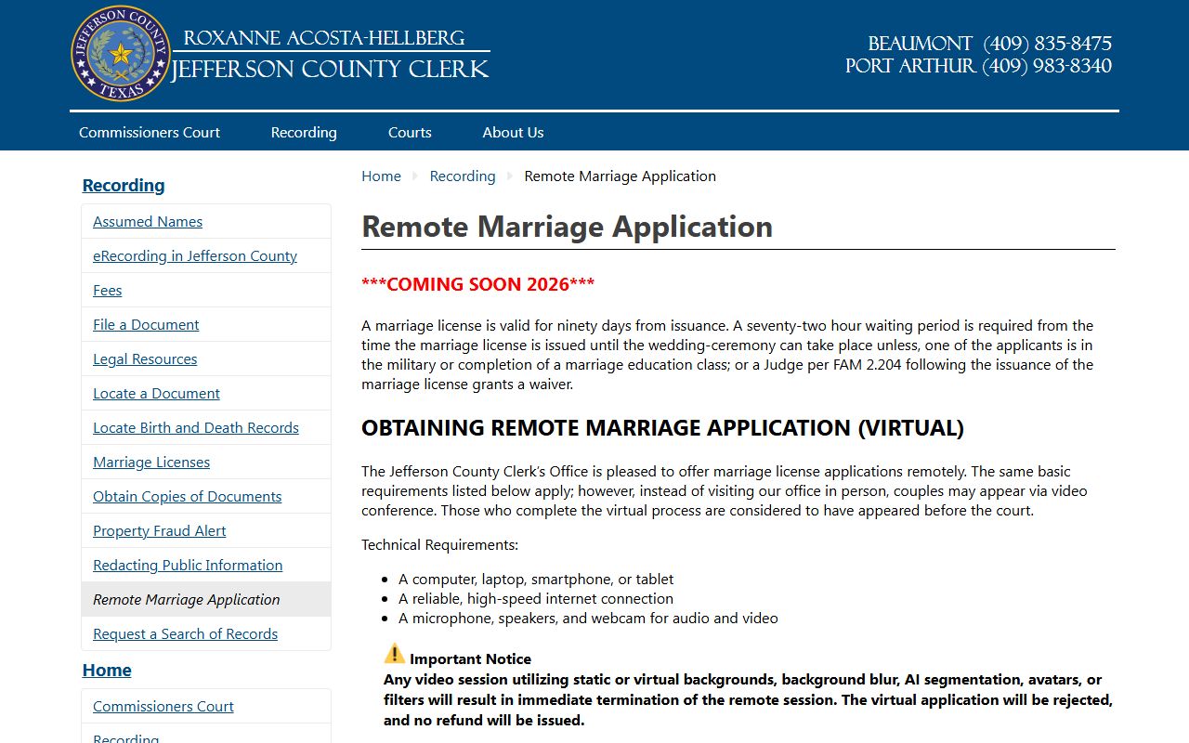
Task: Open the Recording top menu
Action: point(304,132)
